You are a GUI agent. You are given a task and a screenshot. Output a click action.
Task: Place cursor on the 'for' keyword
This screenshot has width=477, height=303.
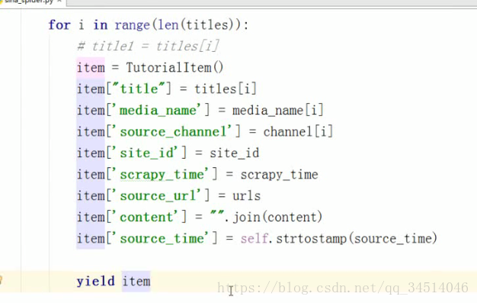pyautogui.click(x=59, y=25)
